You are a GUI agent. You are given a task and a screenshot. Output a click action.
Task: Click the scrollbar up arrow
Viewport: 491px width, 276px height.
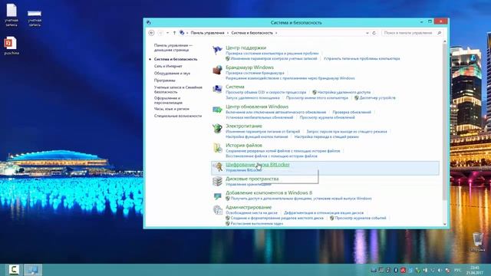[x=445, y=41]
